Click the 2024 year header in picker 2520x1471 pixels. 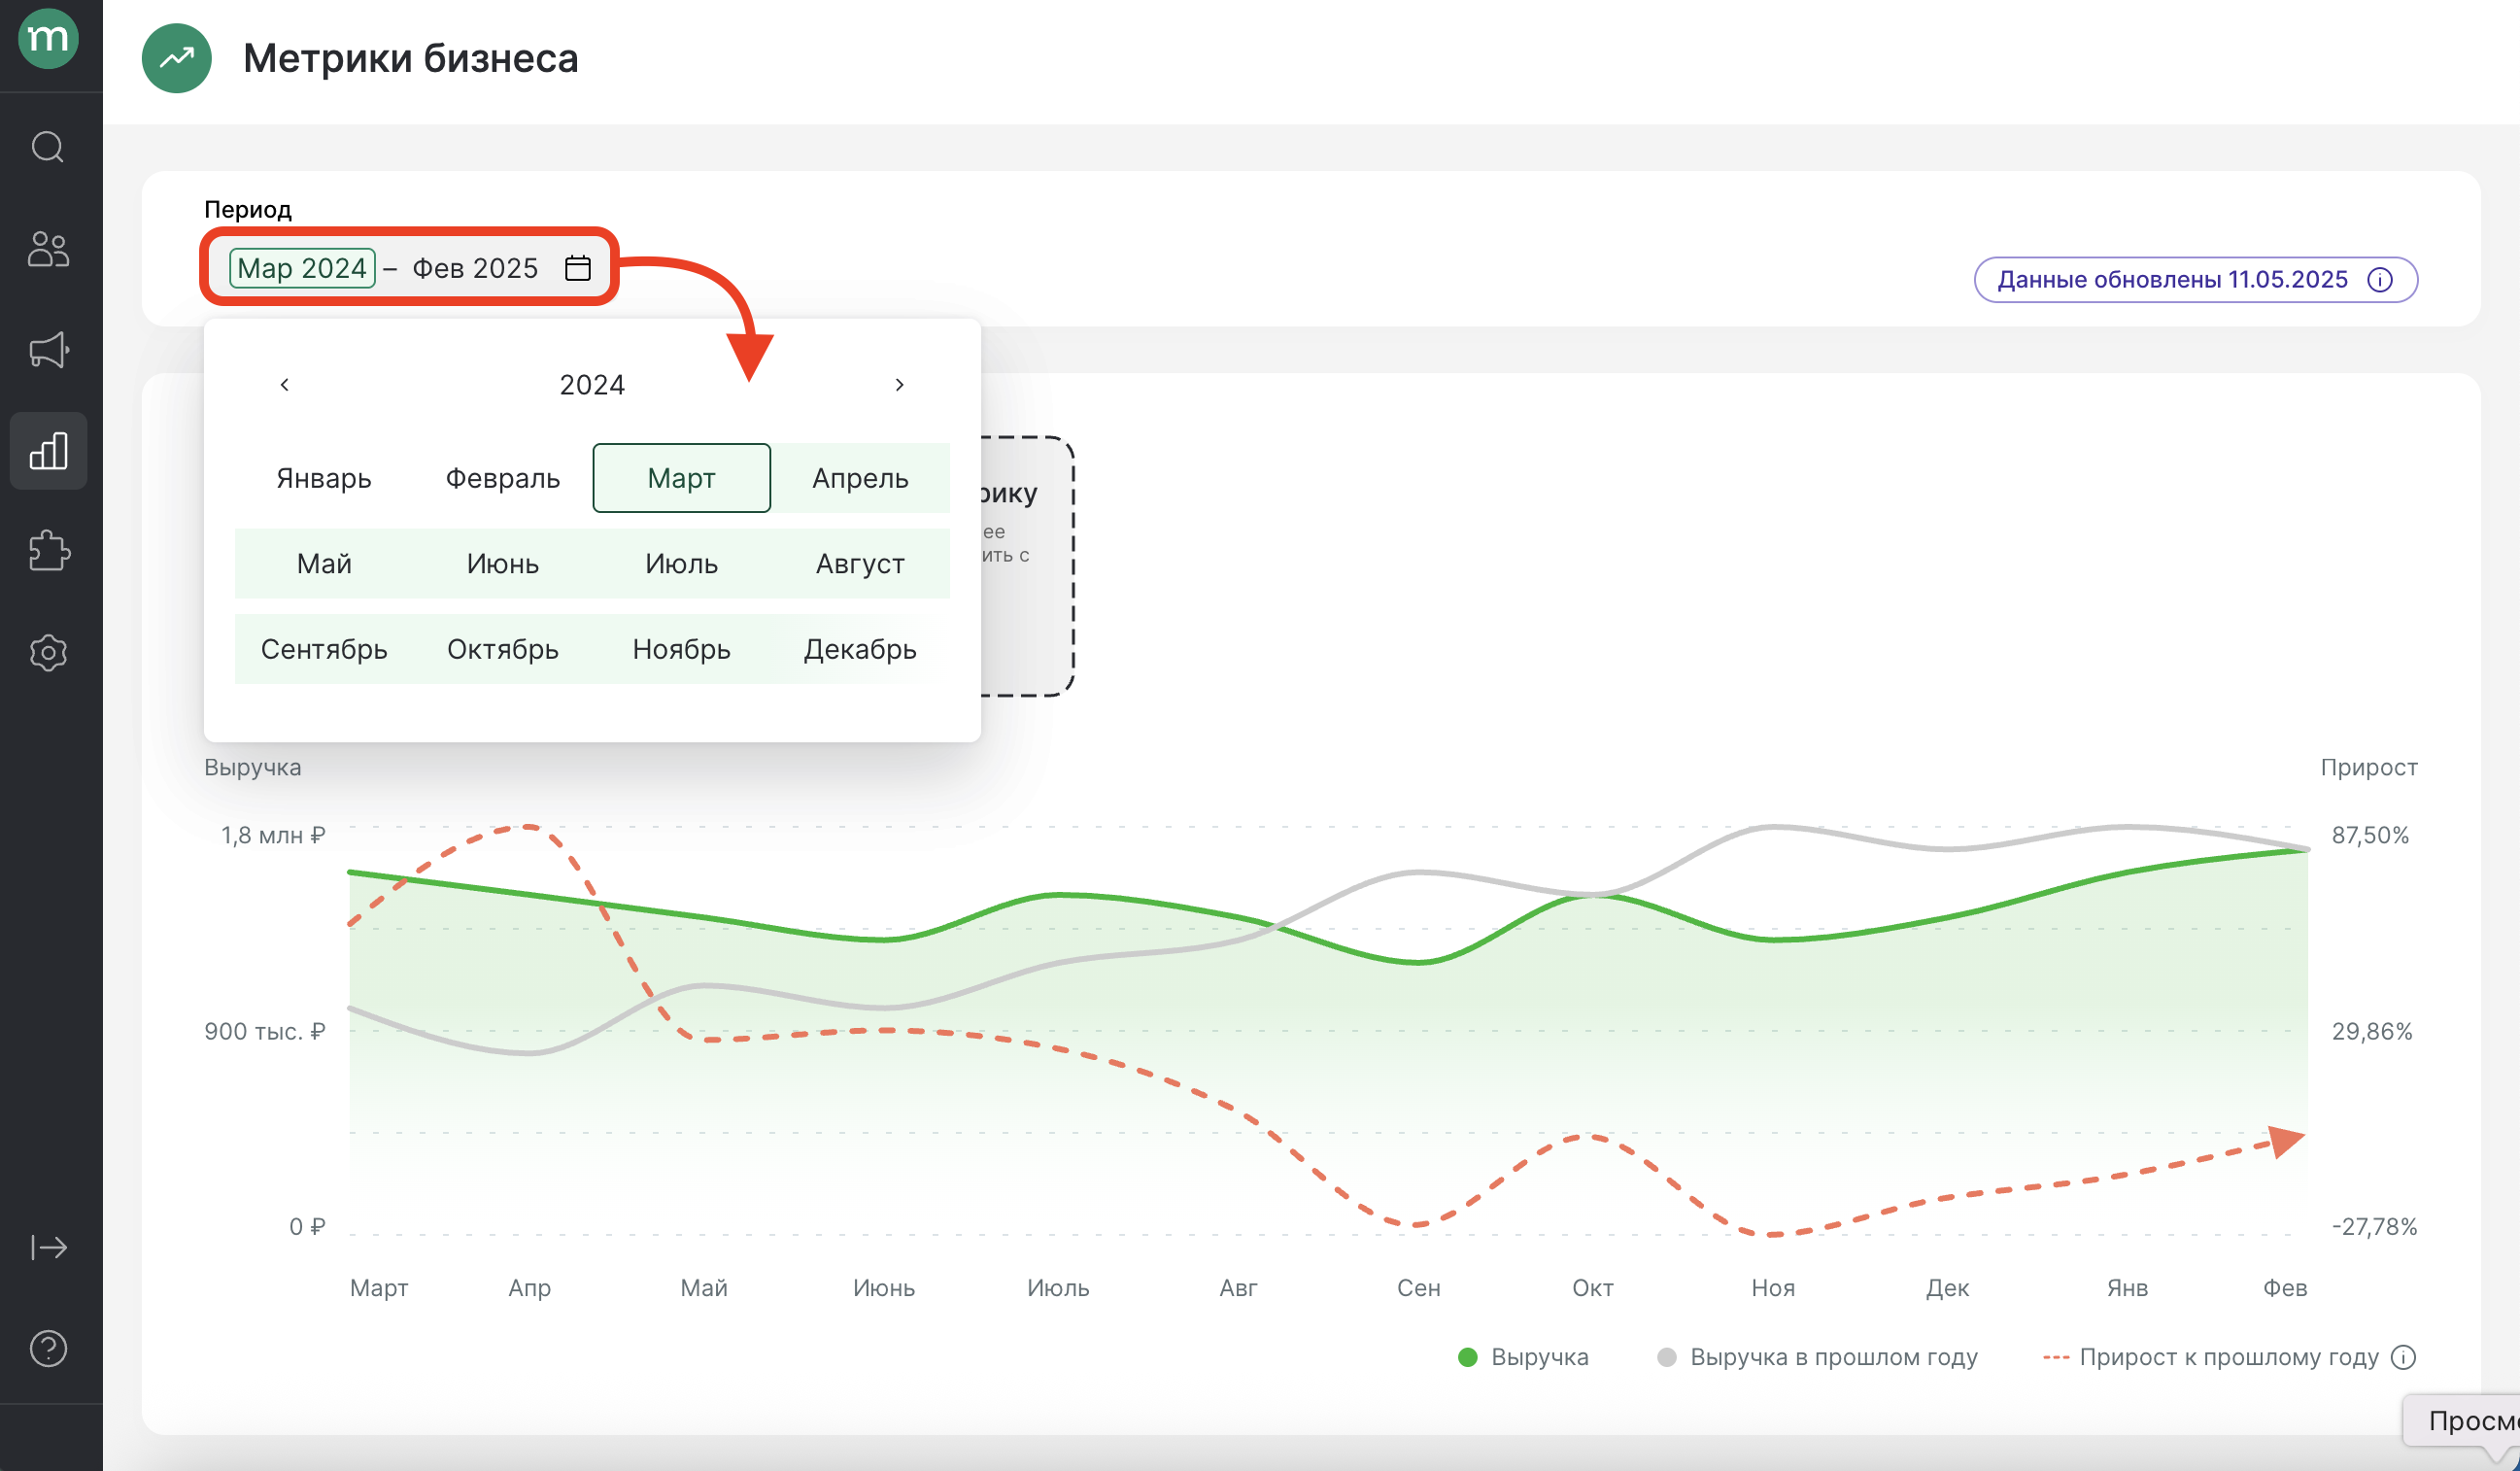pos(592,385)
